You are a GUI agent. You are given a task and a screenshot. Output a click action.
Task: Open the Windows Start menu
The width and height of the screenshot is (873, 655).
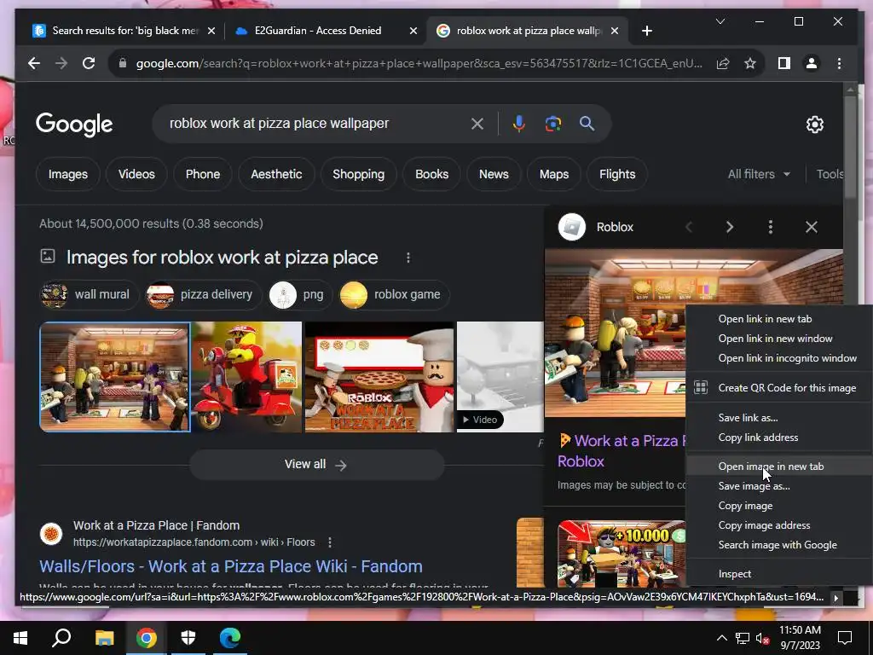[x=20, y=638]
